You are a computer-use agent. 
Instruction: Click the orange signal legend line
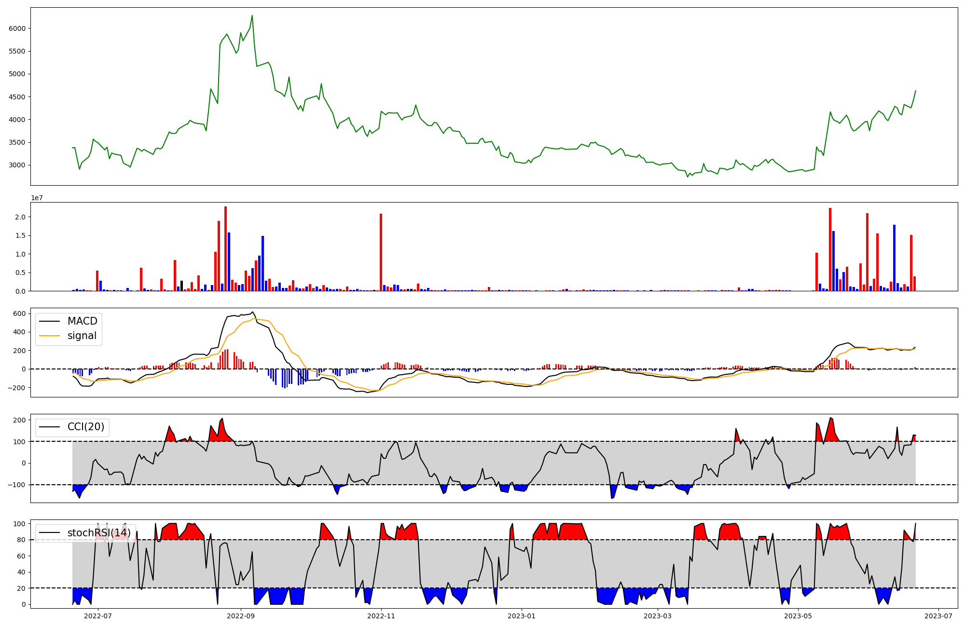(49, 336)
